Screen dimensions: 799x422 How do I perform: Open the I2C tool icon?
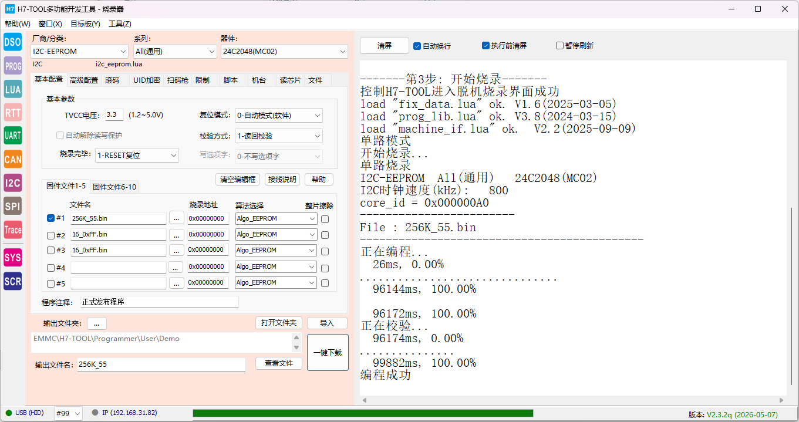(x=12, y=183)
